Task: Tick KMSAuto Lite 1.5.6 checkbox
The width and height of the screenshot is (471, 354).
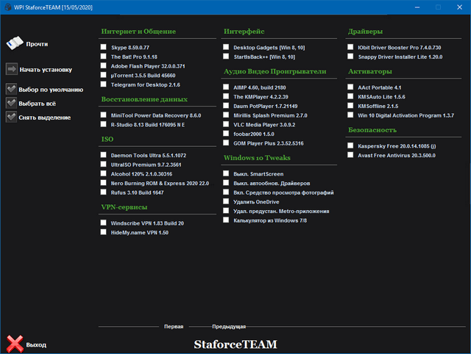Action: [x=350, y=96]
